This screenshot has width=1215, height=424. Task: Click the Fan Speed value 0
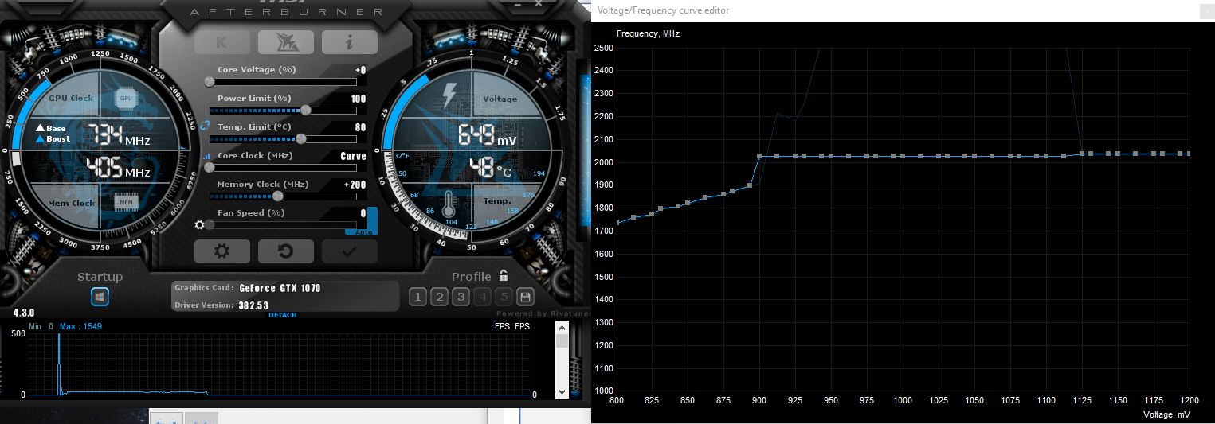click(x=363, y=213)
